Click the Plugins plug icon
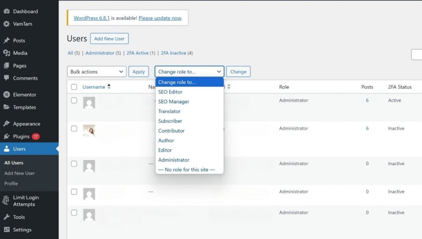 [7, 136]
